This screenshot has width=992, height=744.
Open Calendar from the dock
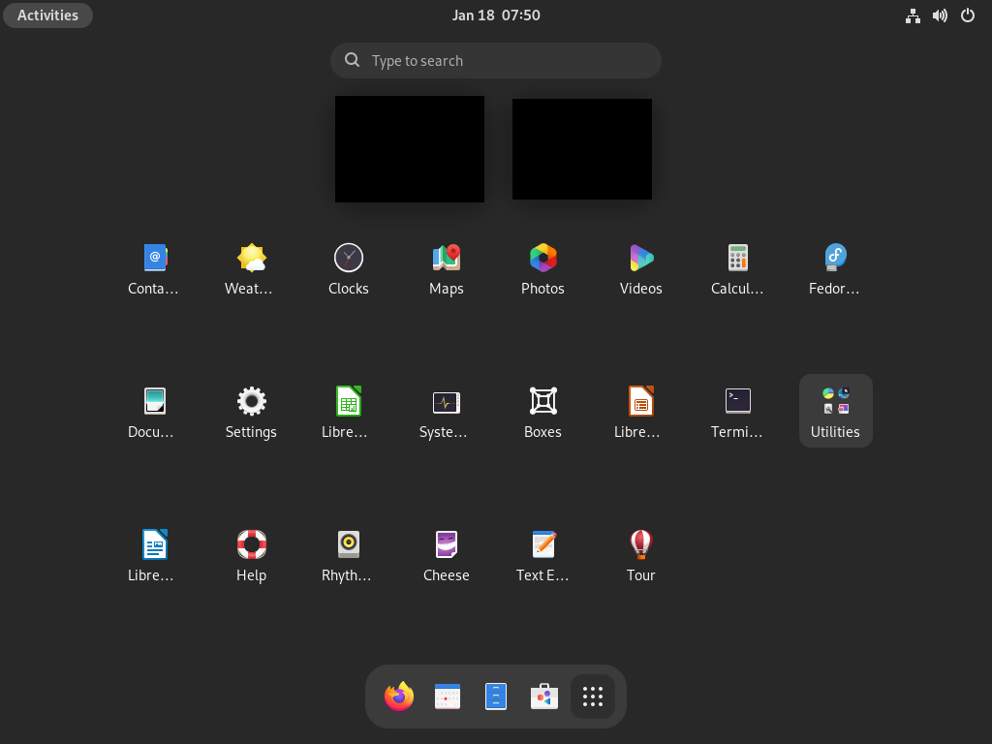click(x=448, y=697)
